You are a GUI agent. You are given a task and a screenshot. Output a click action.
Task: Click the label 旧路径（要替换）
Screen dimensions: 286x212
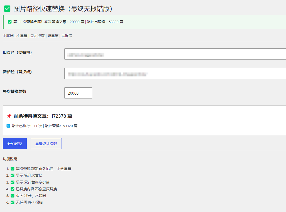tap(17, 52)
